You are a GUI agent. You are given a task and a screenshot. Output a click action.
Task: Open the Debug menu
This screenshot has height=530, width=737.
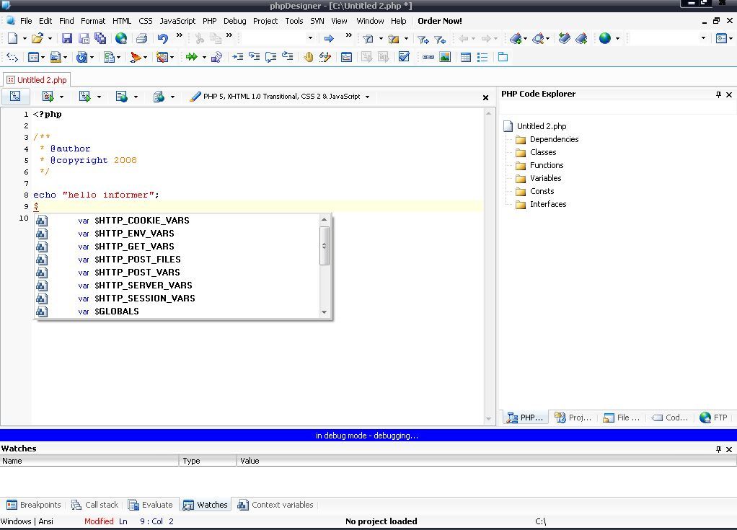pyautogui.click(x=234, y=21)
